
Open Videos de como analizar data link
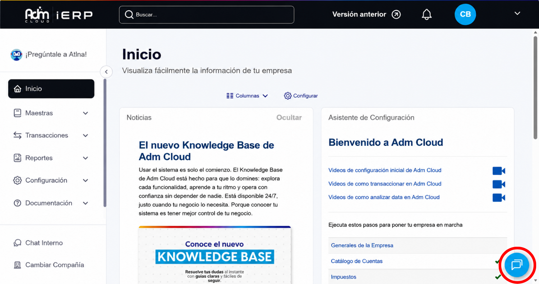pyautogui.click(x=384, y=197)
